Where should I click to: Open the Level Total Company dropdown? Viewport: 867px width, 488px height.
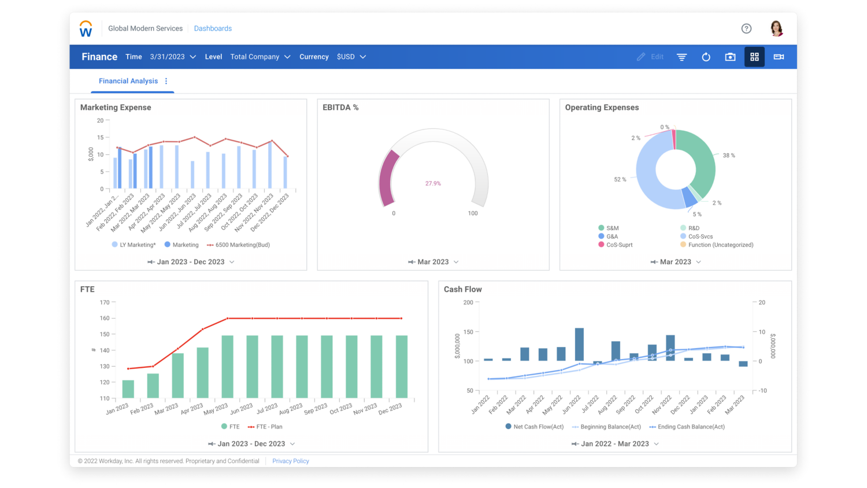pos(260,57)
